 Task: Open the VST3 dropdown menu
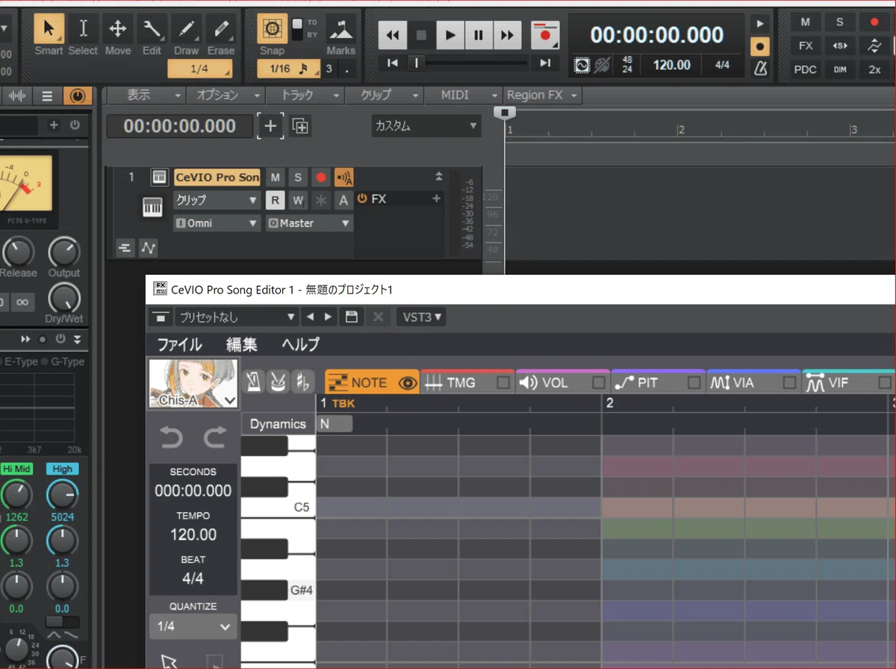[423, 317]
